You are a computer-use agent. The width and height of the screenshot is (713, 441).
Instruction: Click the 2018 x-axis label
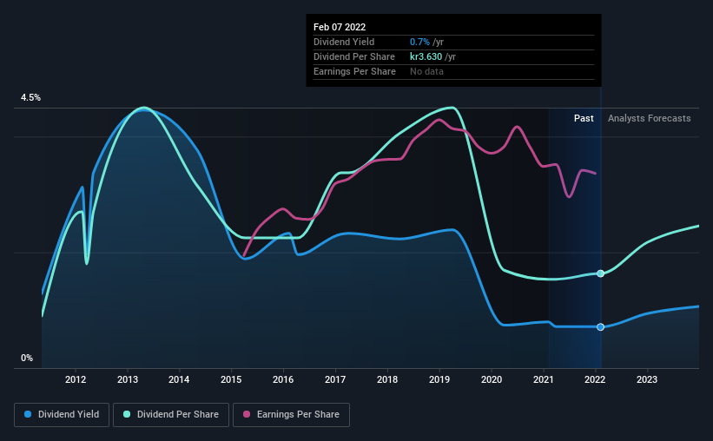tap(387, 379)
